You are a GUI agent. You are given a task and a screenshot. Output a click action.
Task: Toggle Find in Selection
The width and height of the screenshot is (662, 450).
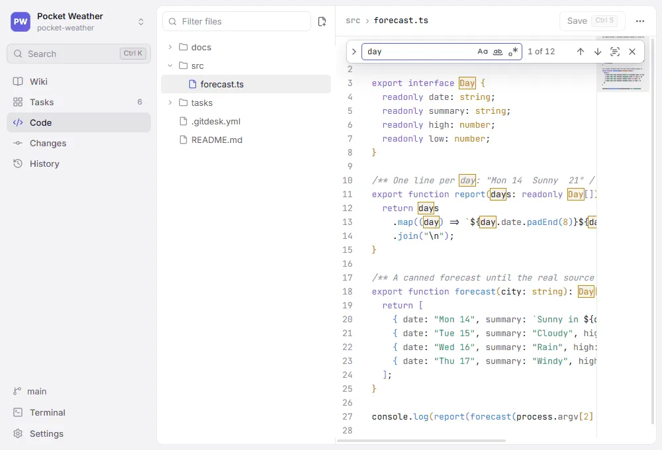click(x=615, y=52)
